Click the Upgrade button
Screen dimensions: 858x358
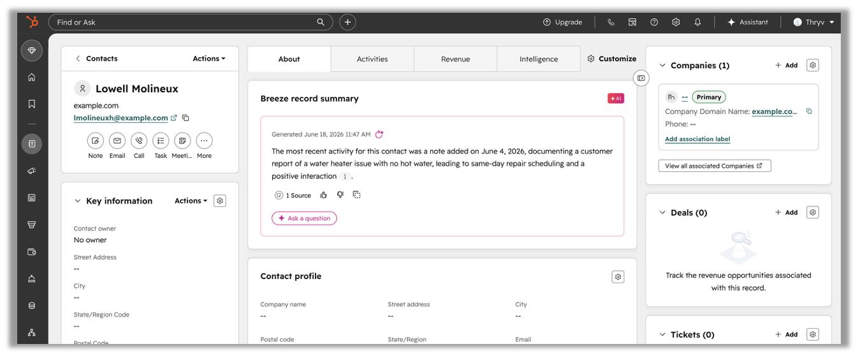coord(562,22)
